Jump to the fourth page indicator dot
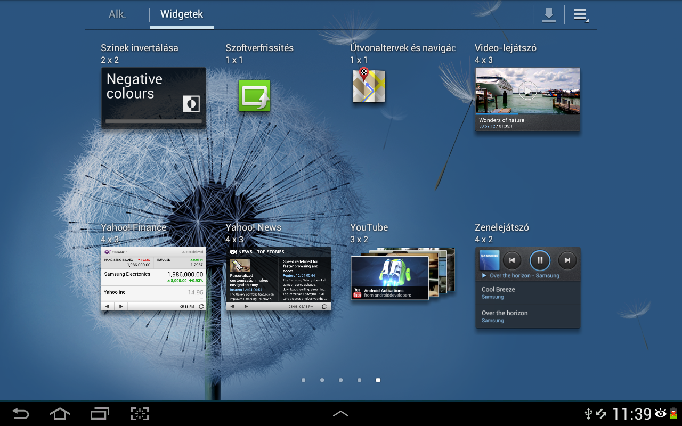The width and height of the screenshot is (682, 426). click(x=360, y=380)
